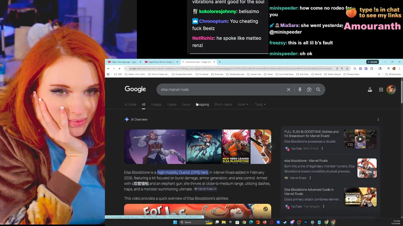
Task: Open Opera browser from taskbar
Action: click(271, 222)
